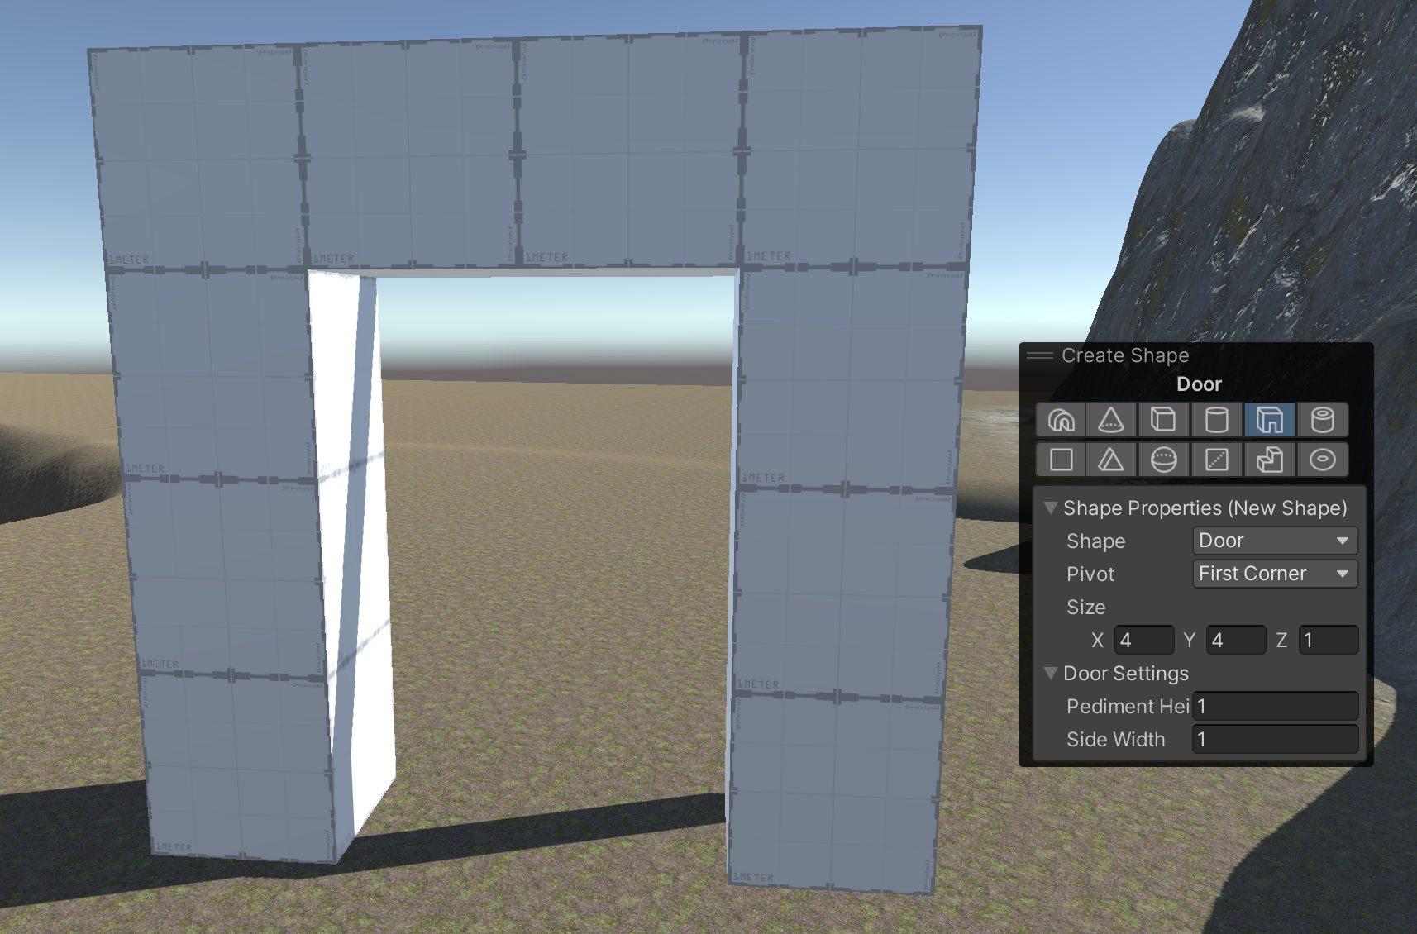This screenshot has height=934, width=1417.
Task: Select the Arch shape icon
Action: (1061, 420)
